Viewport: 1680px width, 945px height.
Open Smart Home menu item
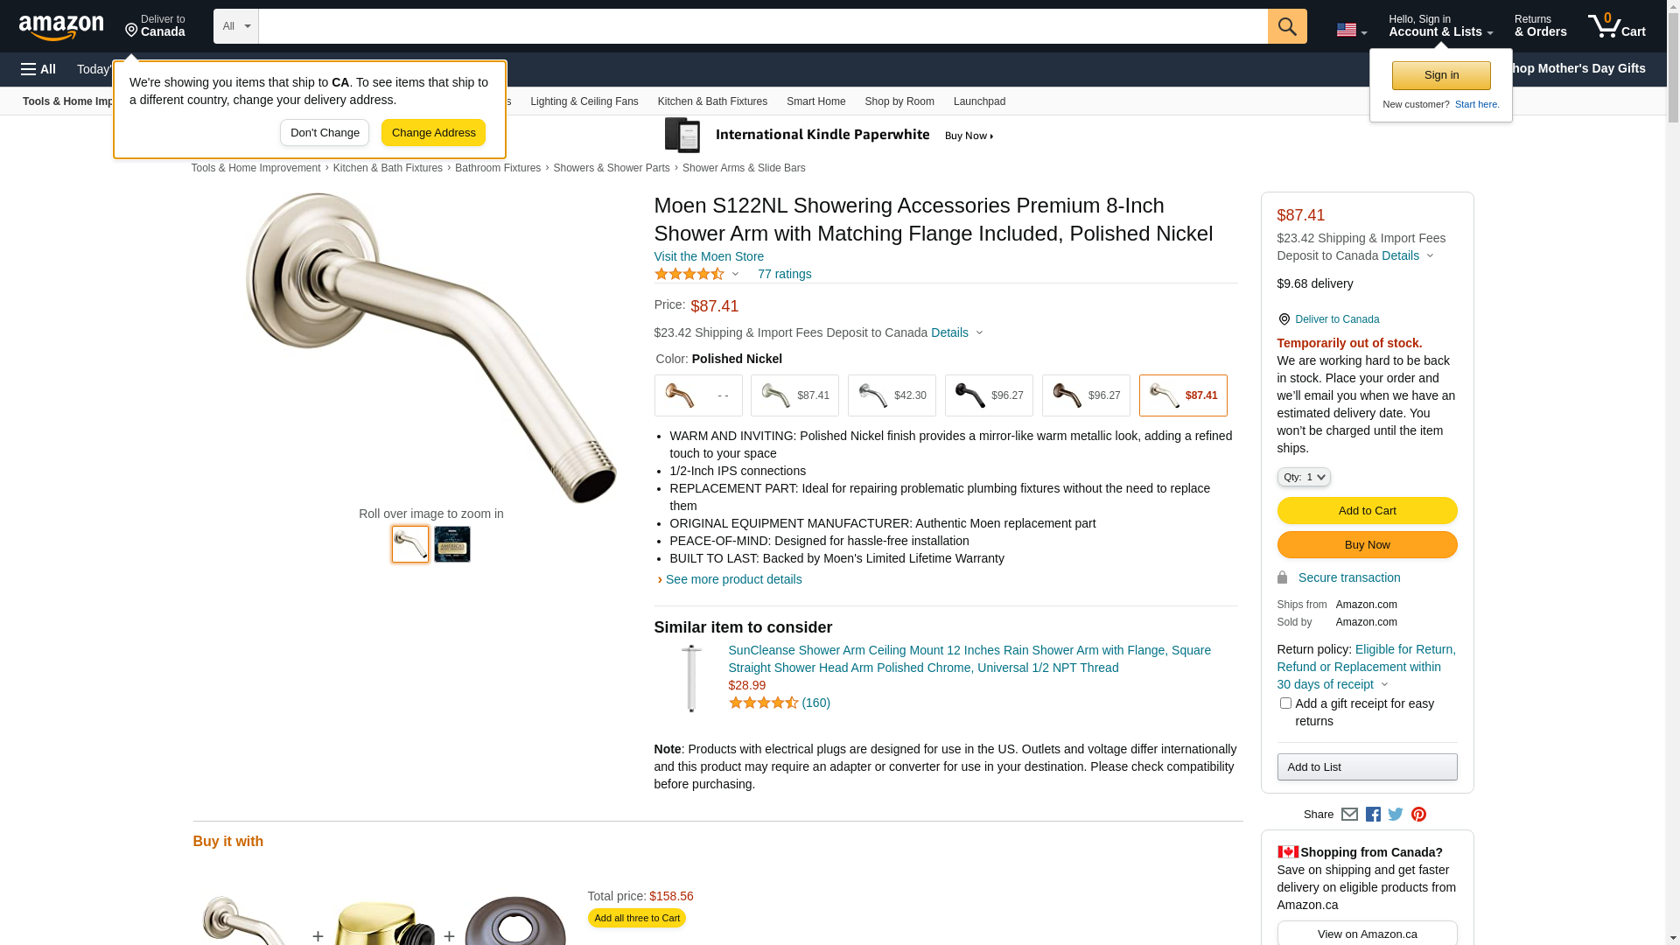(x=815, y=101)
